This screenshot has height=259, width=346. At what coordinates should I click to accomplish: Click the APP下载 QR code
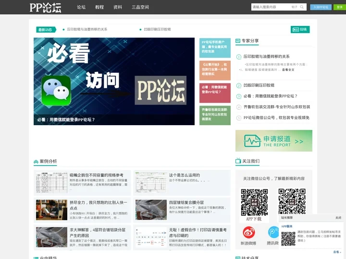[254, 202]
